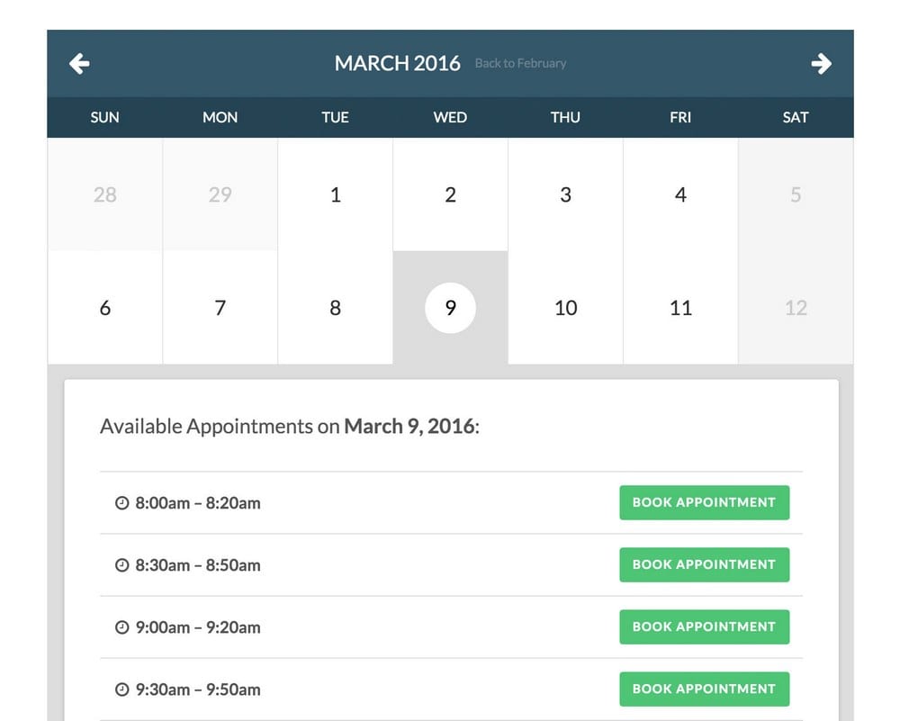
Task: Select March 2 on the calendar
Action: [451, 194]
